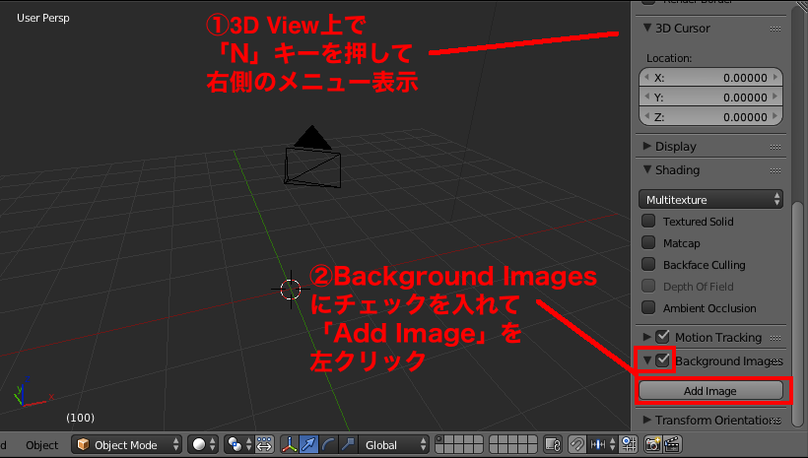Collapse the 3D Cursor panel
Viewport: 808px width, 458px height.
[x=647, y=28]
